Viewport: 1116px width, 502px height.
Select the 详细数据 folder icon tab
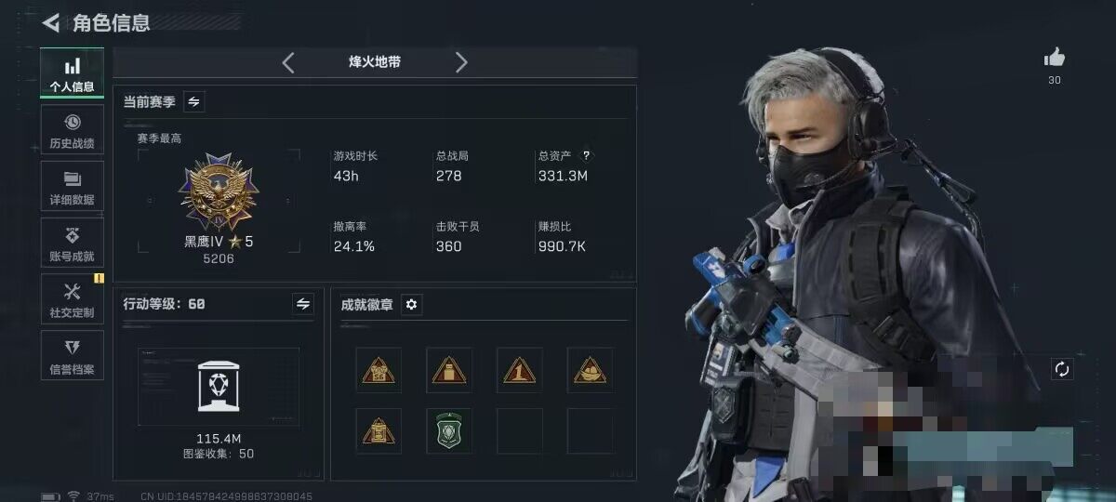[72, 187]
